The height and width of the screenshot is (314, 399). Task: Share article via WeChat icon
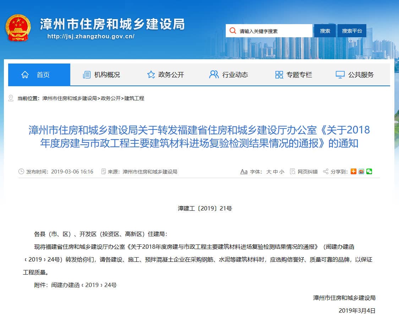369,171
